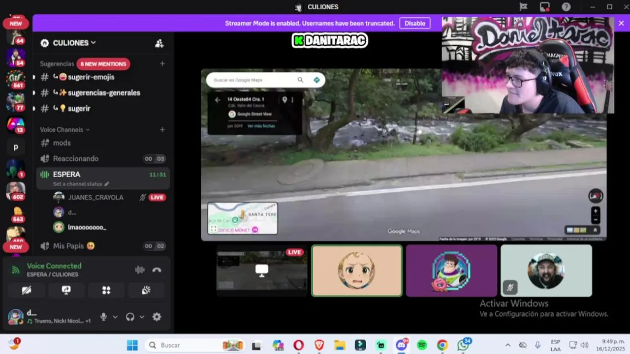The width and height of the screenshot is (630, 354).
Task: Open the Street View minimap thumbnail
Action: [x=243, y=218]
